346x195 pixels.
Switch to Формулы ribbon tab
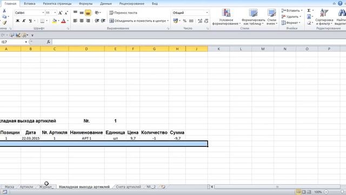pos(85,4)
